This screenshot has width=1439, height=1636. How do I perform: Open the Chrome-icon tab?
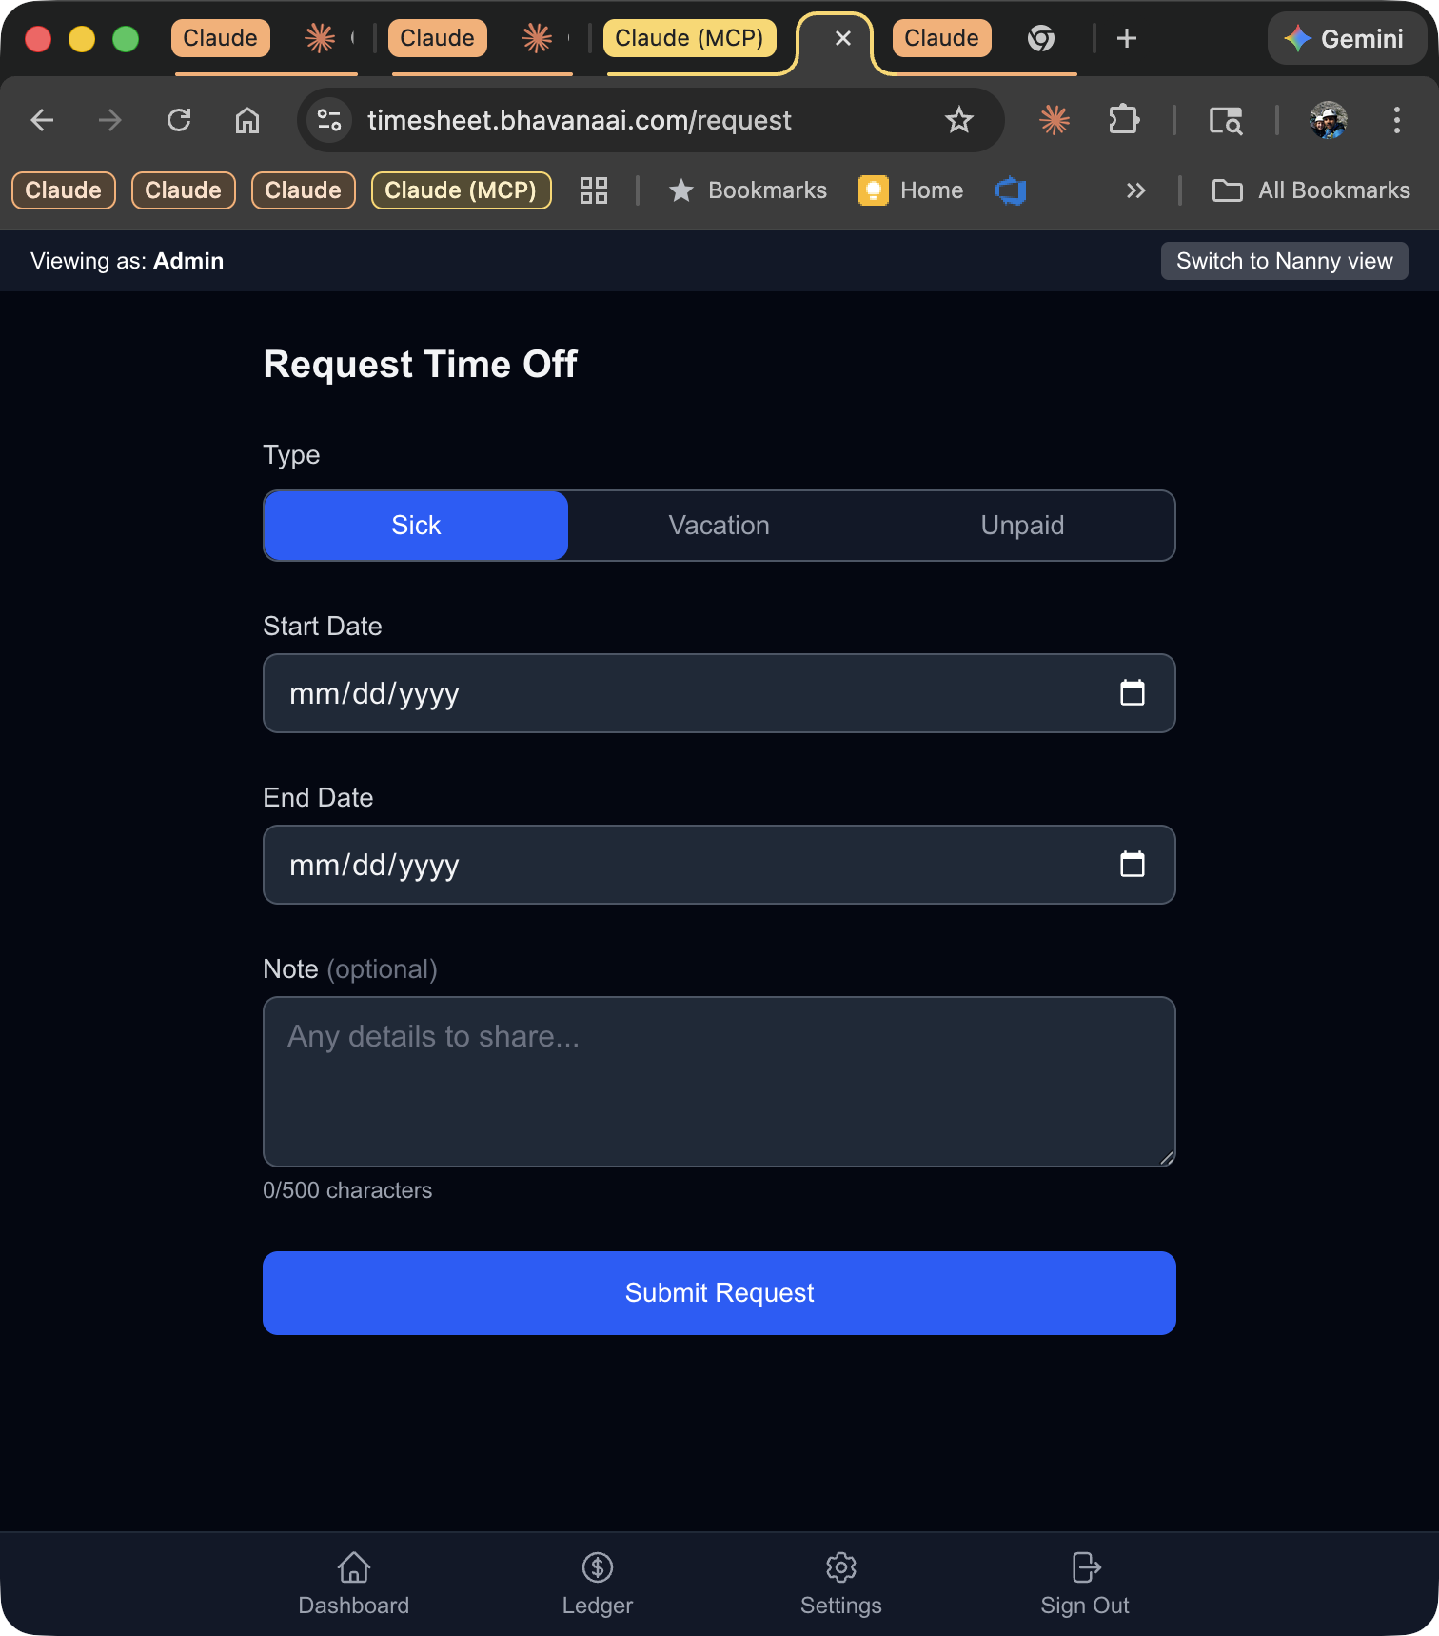click(x=1041, y=38)
